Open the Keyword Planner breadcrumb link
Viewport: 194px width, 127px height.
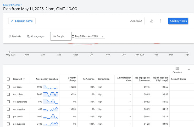point(12,5)
